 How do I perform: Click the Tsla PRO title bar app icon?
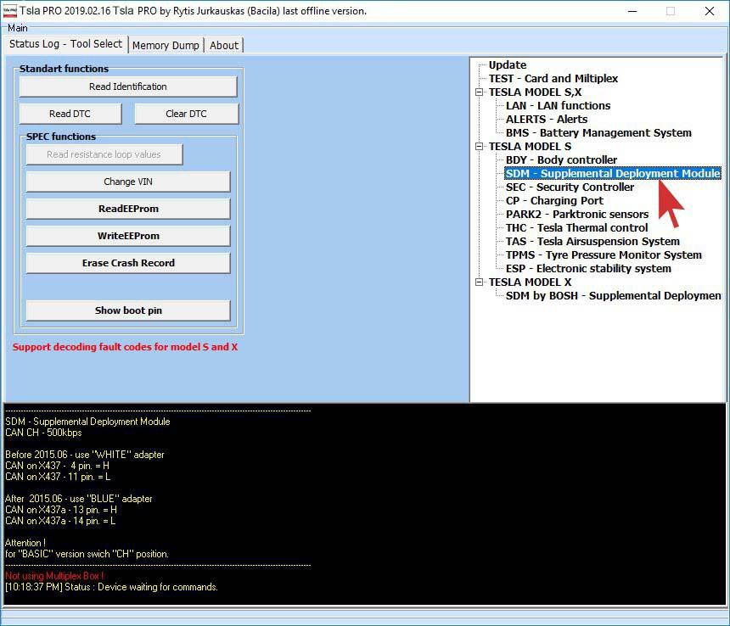(x=9, y=11)
